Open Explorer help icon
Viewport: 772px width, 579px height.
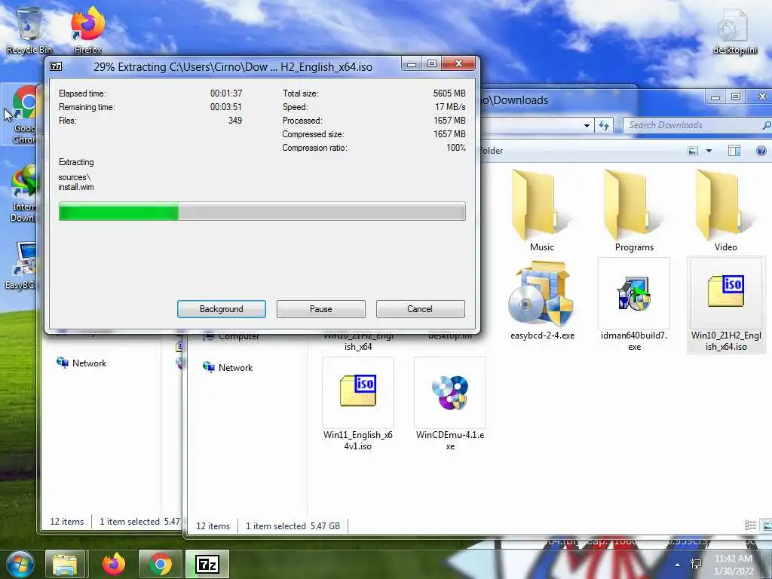pyautogui.click(x=761, y=151)
